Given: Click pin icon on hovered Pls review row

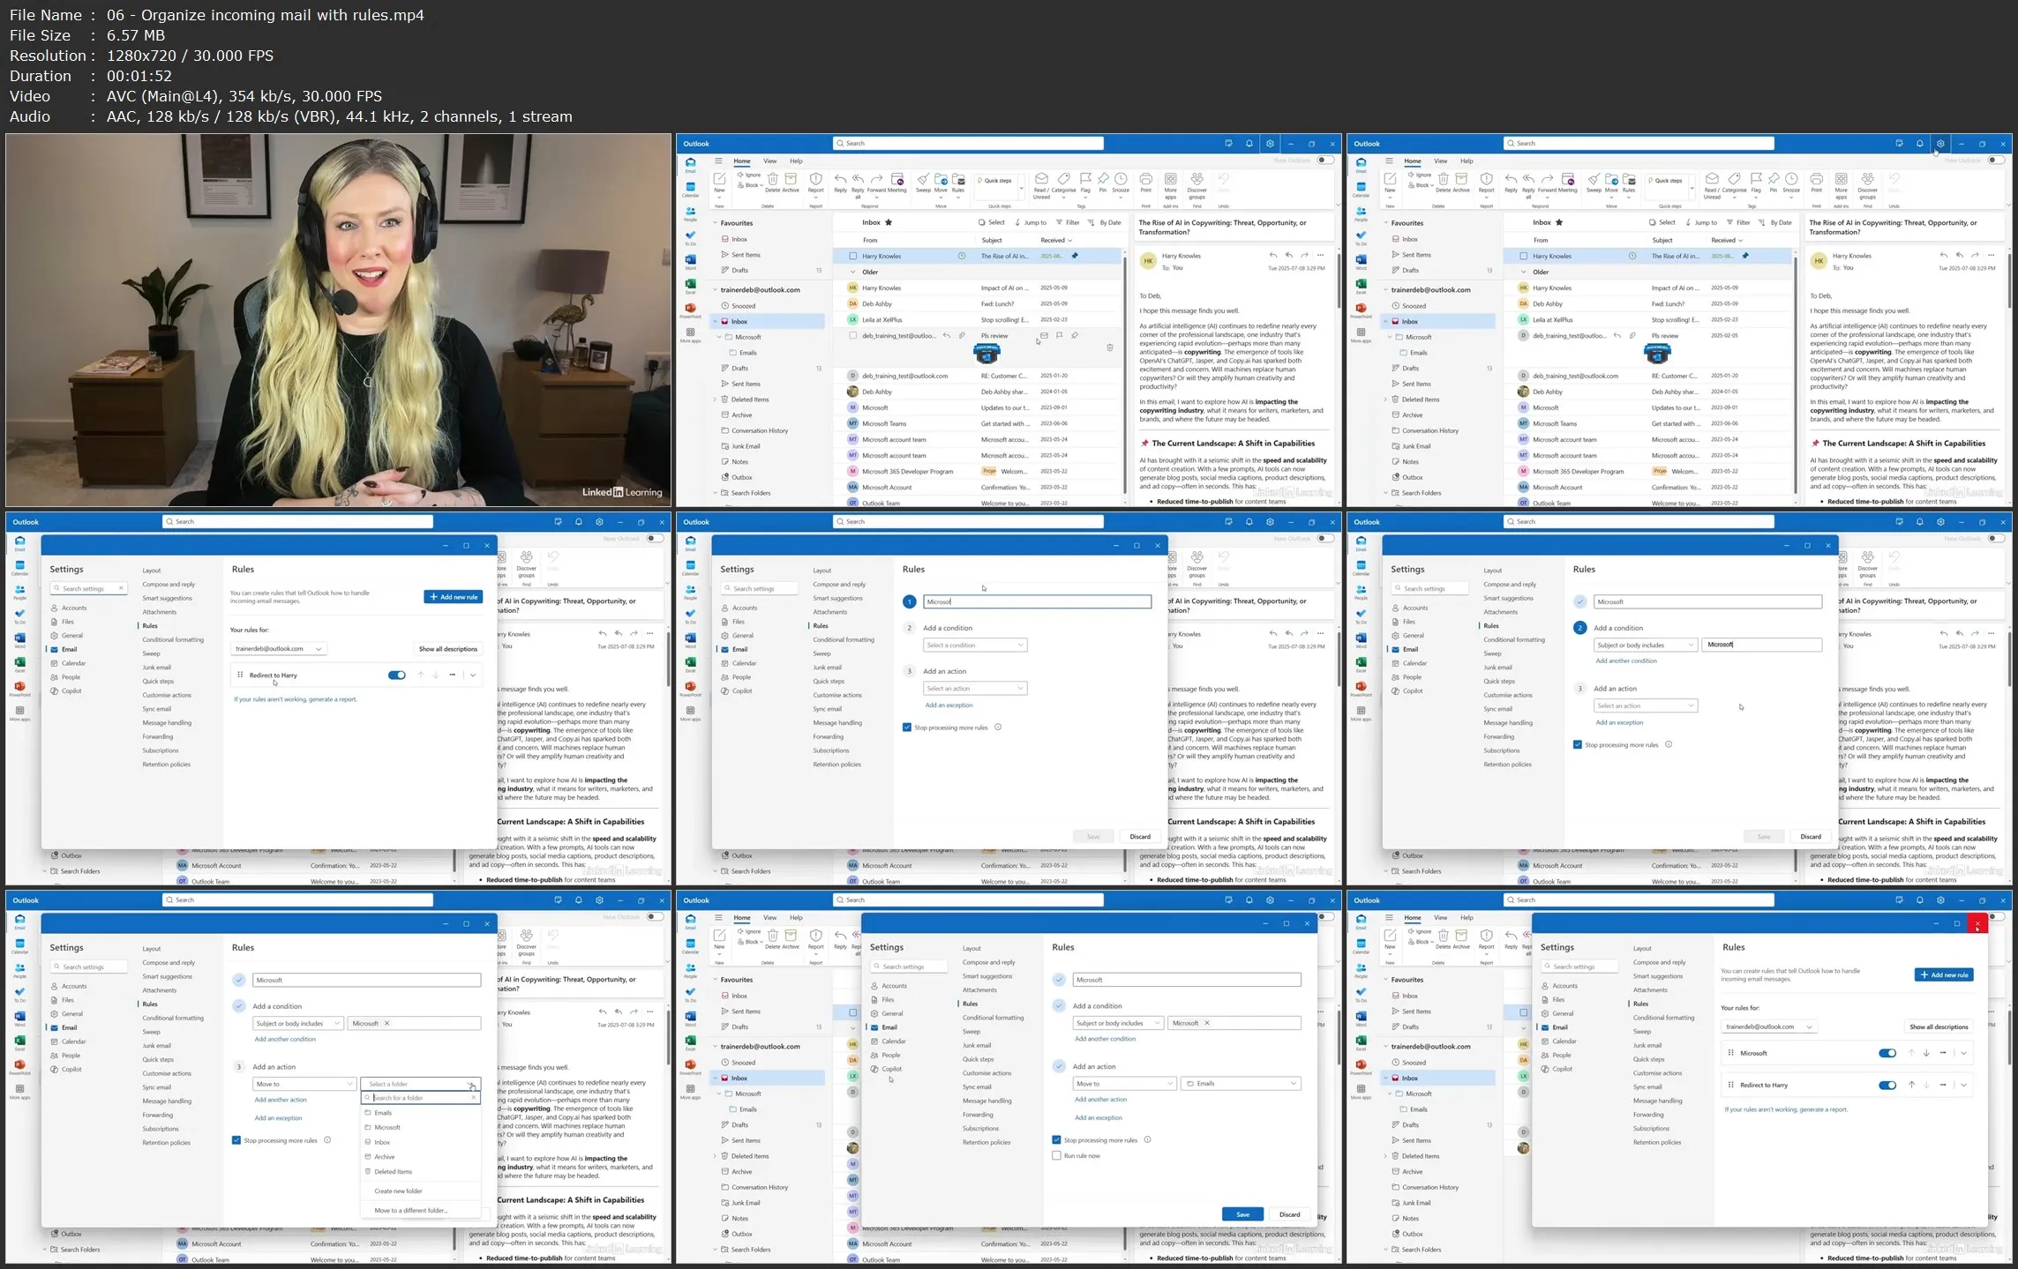Looking at the screenshot, I should 1075,336.
